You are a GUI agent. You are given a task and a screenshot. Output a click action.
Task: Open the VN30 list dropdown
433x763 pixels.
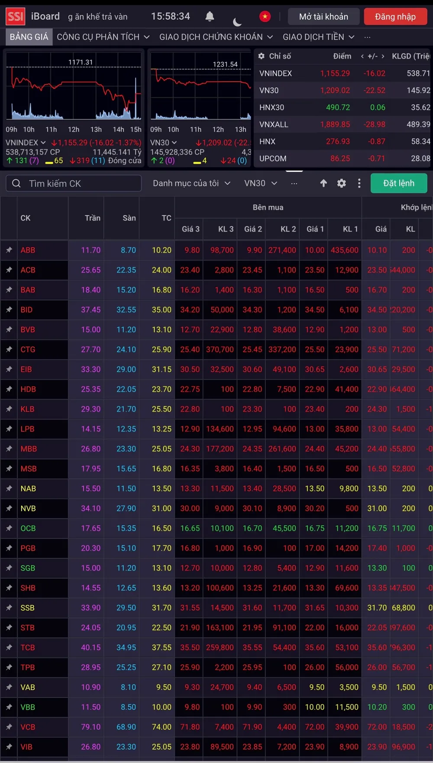pyautogui.click(x=260, y=183)
